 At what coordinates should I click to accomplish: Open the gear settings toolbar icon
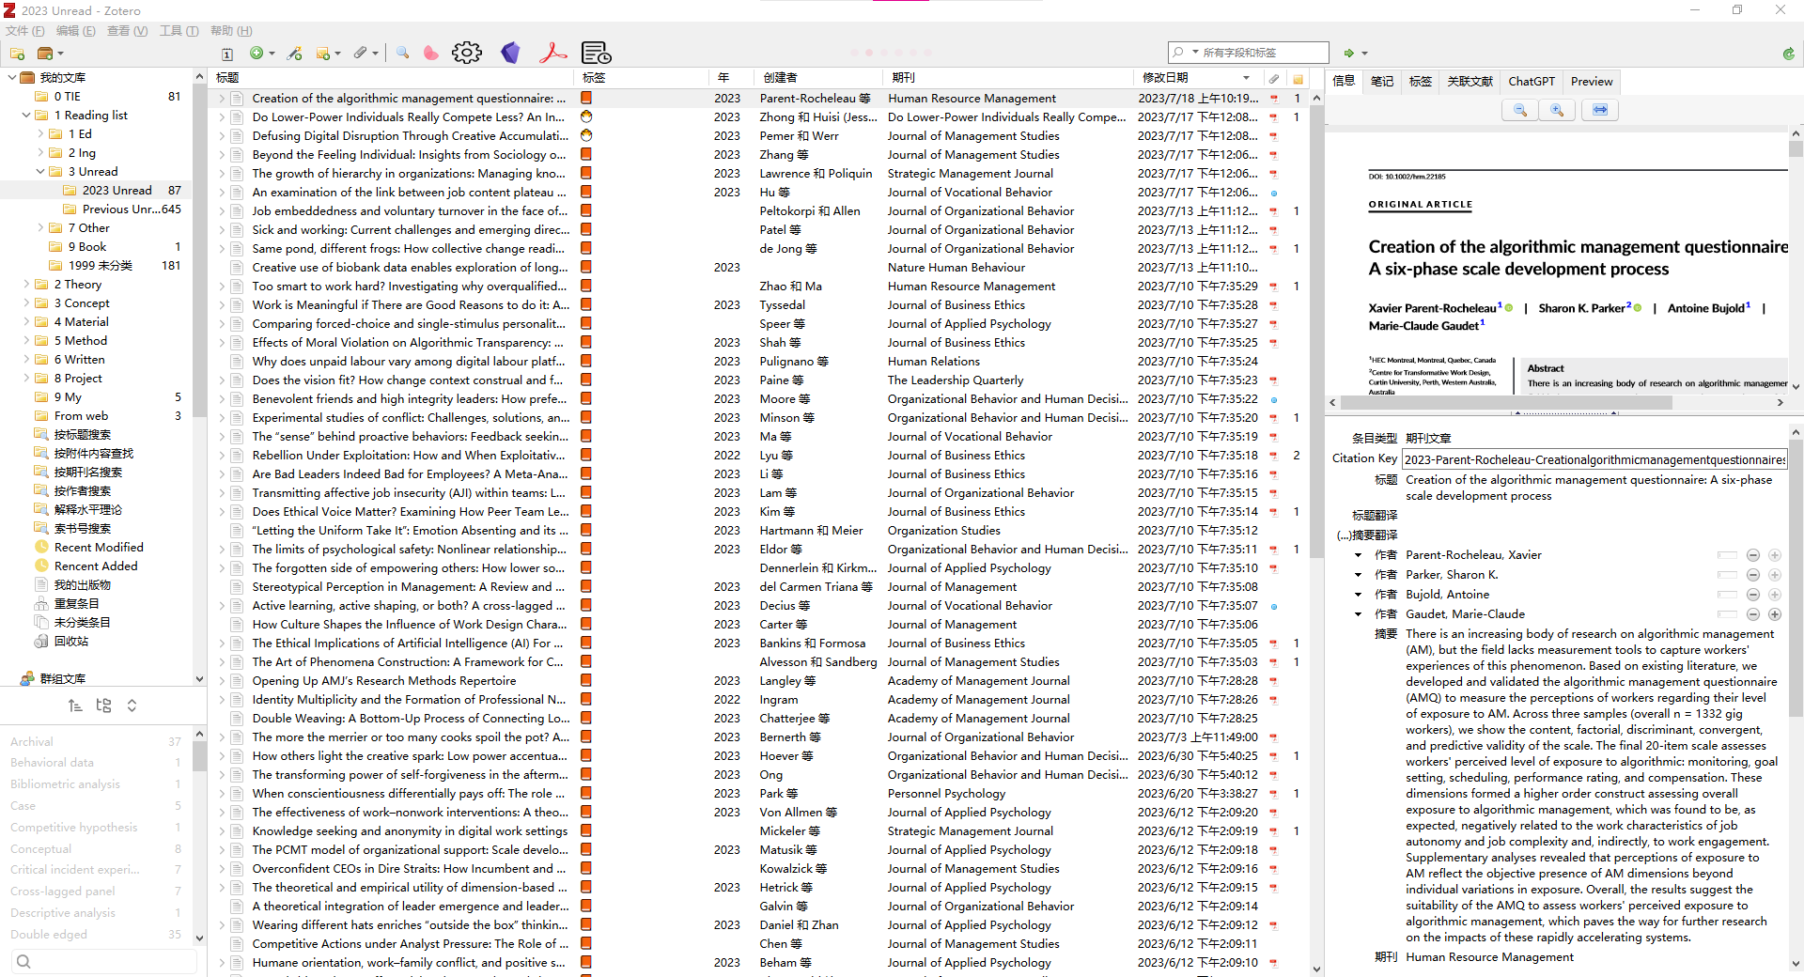(467, 53)
